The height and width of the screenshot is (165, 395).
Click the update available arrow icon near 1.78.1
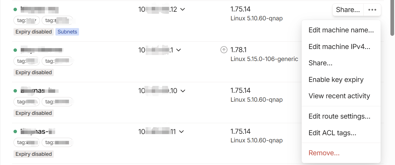point(224,50)
